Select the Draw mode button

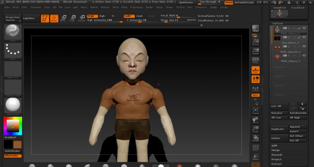[54, 18]
